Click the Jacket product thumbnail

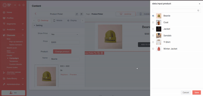tap(159, 29)
